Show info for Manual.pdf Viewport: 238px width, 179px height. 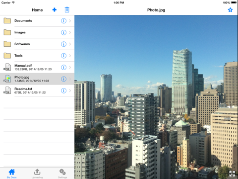tap(63, 67)
